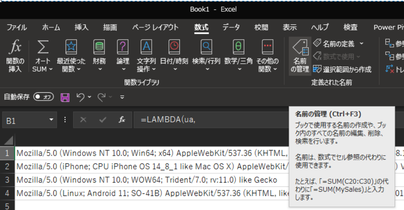Switch to the 描画 tab
Image resolution: width=404 pixels, height=210 pixels.
click(110, 27)
